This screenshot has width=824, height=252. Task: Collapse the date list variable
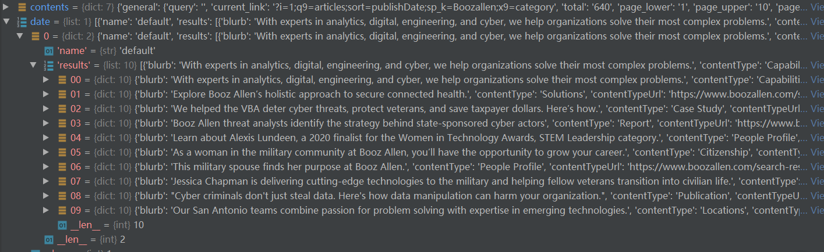tap(6, 22)
